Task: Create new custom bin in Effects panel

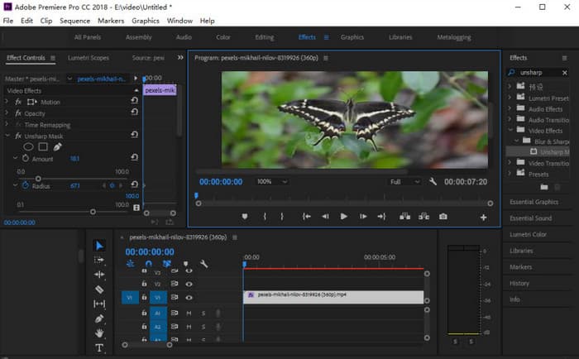Action: (544, 187)
